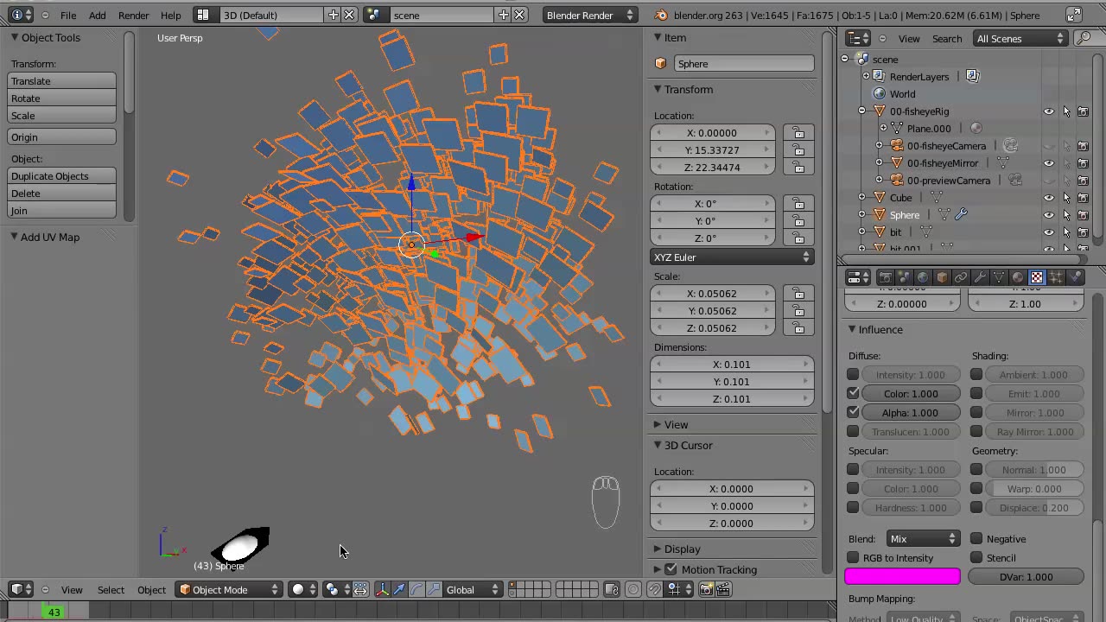
Task: Toggle fullscreen icon in top bar
Action: click(1073, 15)
